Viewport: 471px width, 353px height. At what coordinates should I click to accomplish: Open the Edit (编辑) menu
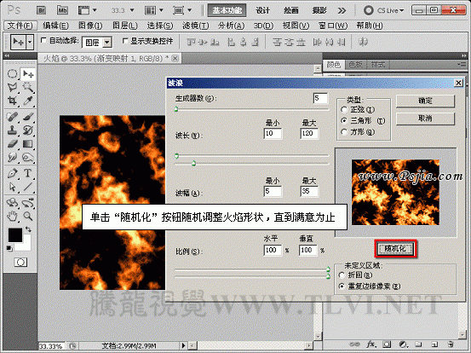pos(55,26)
